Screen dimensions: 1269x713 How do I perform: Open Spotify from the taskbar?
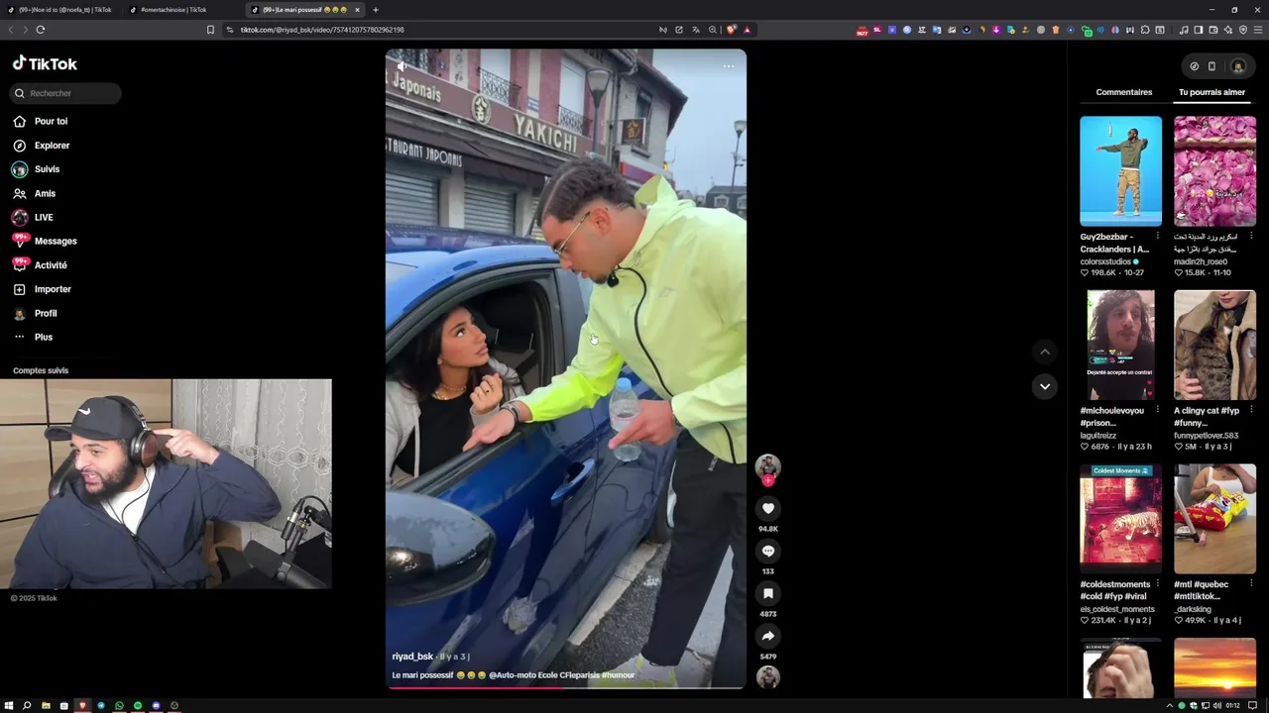coord(138,706)
